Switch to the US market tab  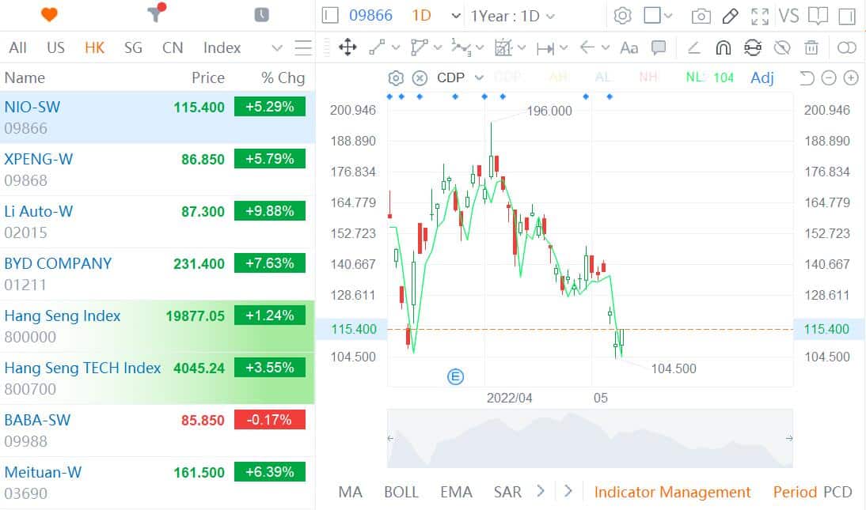[x=55, y=47]
